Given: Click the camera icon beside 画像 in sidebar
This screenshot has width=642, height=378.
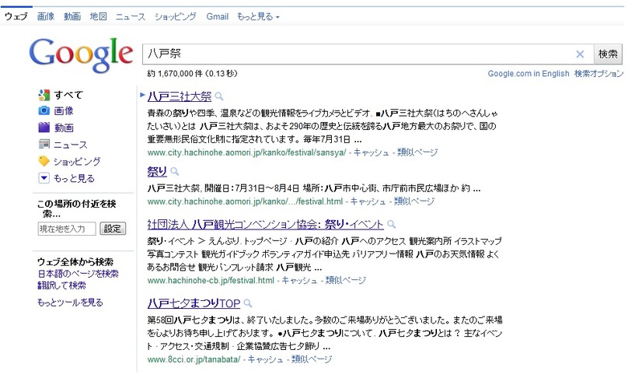Looking at the screenshot, I should click(x=44, y=110).
